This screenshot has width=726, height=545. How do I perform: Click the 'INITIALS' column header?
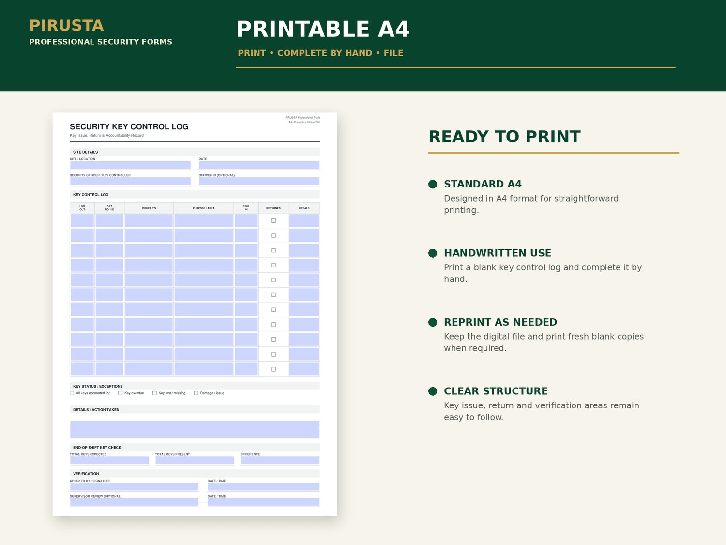(304, 208)
